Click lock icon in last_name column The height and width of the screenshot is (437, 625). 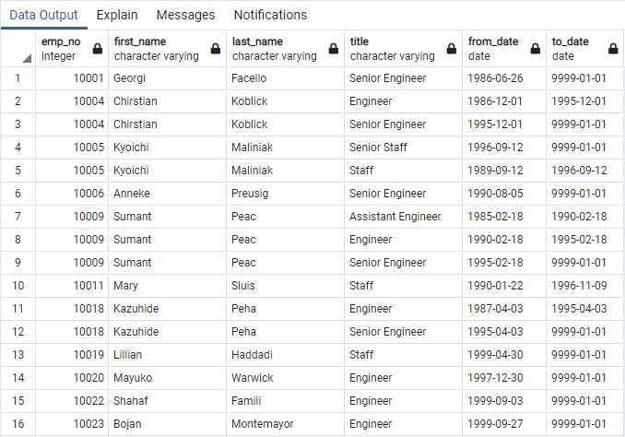pos(333,49)
